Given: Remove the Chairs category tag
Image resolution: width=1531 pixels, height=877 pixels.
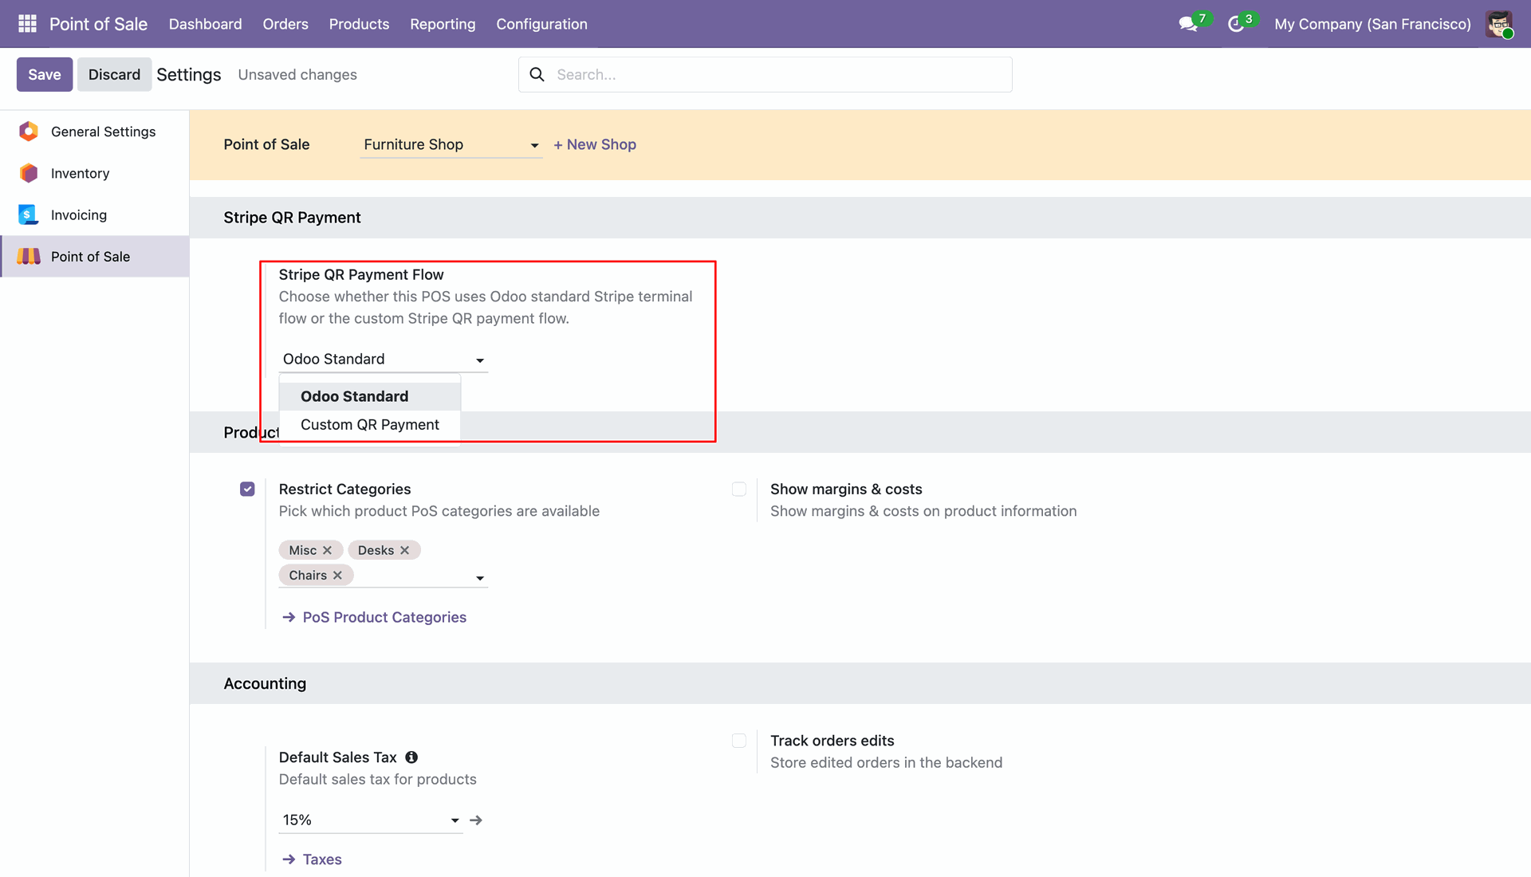Looking at the screenshot, I should click(337, 575).
